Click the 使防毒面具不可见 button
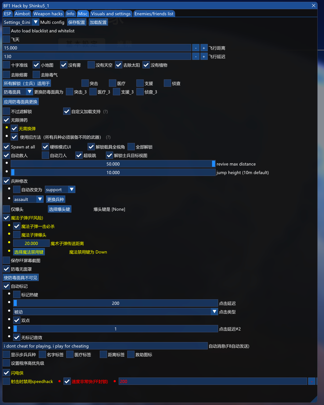 coord(21,278)
